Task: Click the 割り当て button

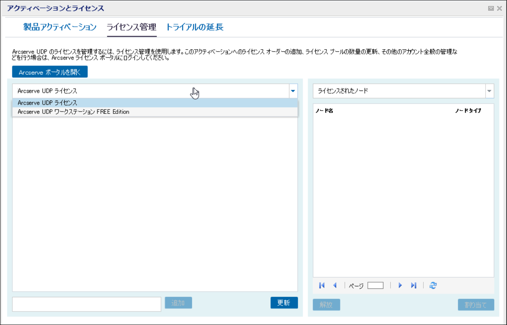Action: pyautogui.click(x=476, y=305)
